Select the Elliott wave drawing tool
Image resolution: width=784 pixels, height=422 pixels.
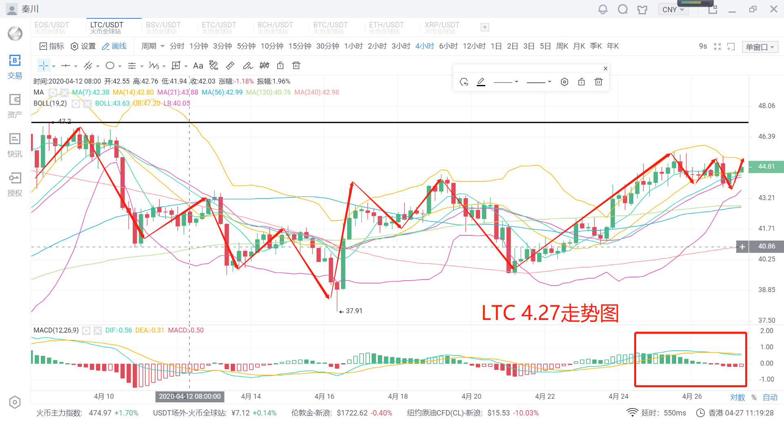click(154, 65)
